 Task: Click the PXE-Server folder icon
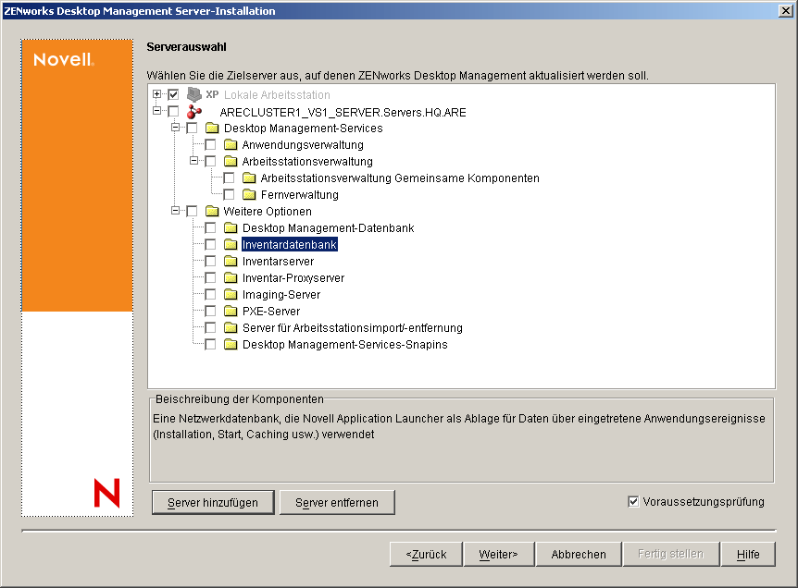tap(231, 311)
